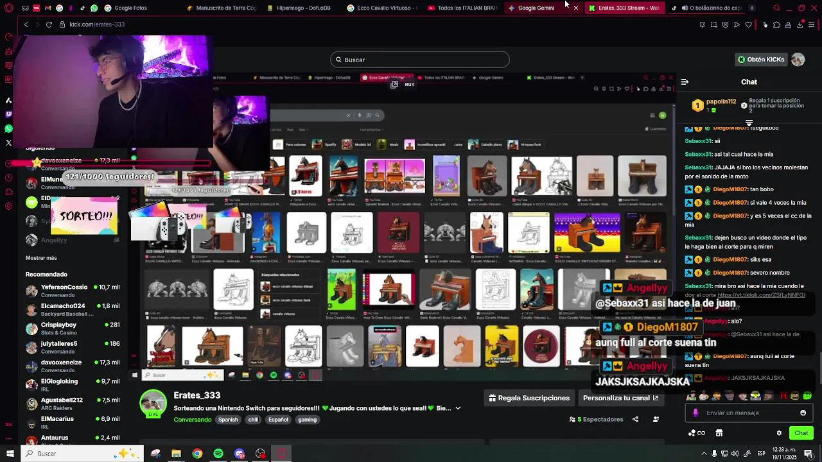Click the green Chat send button
This screenshot has width=822, height=462.
click(801, 433)
